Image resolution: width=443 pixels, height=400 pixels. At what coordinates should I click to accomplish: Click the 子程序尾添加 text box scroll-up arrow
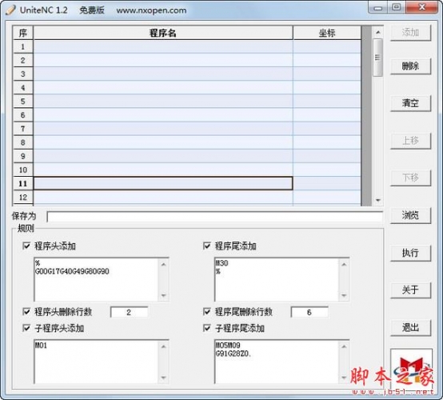[344, 346]
